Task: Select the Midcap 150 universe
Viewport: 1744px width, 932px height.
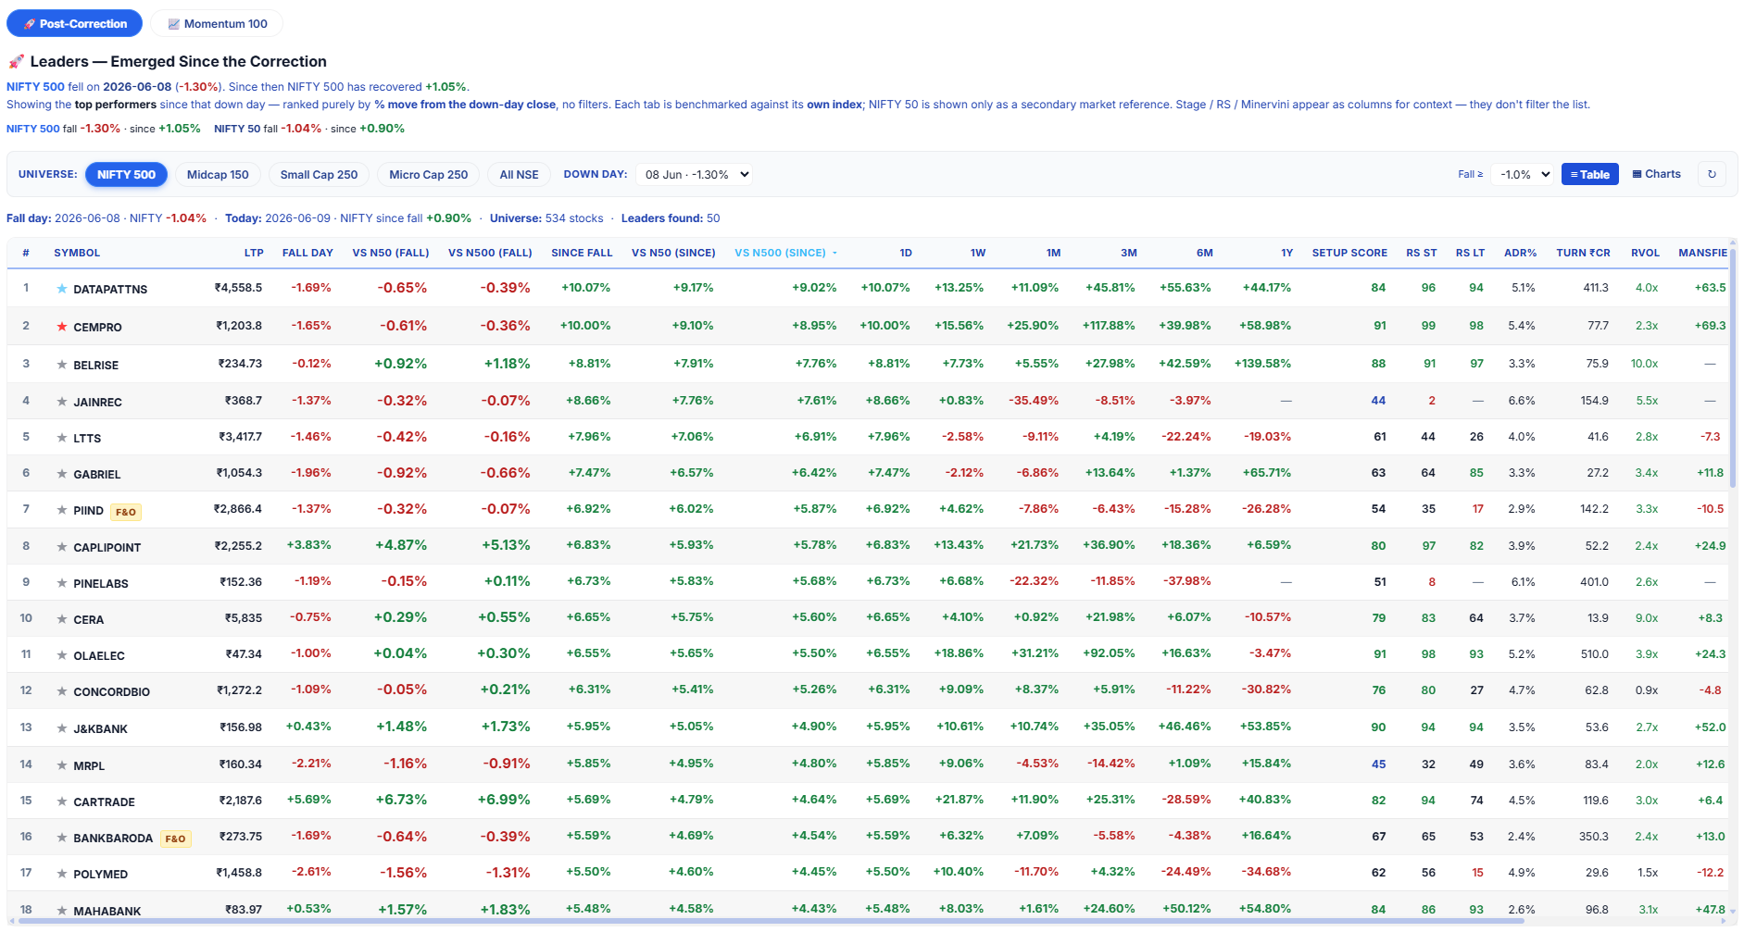Action: (x=218, y=174)
